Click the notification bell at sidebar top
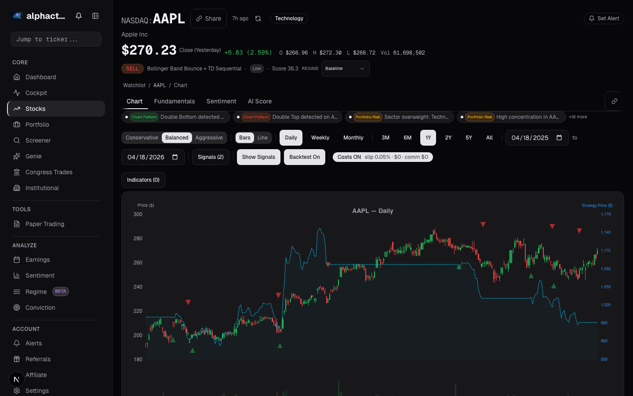 pos(78,15)
